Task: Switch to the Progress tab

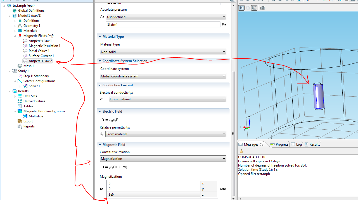Action: click(x=279, y=144)
